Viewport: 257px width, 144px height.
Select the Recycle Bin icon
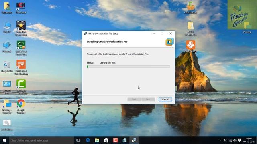pyautogui.click(x=7, y=66)
